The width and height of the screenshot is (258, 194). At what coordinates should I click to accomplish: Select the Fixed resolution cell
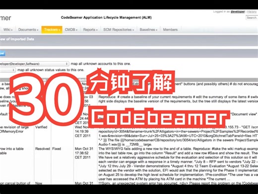tap(57, 149)
